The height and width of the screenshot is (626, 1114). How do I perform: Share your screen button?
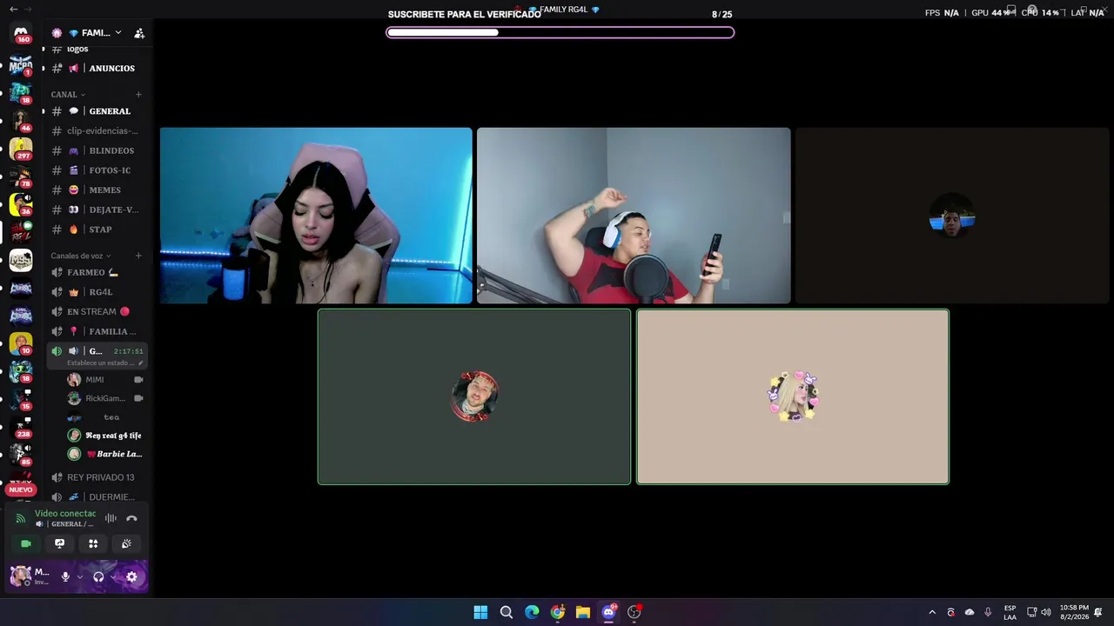59,543
